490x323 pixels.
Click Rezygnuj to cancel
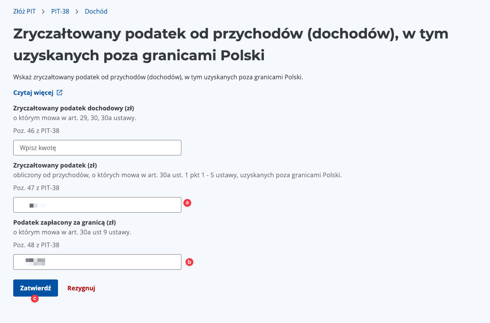(81, 288)
